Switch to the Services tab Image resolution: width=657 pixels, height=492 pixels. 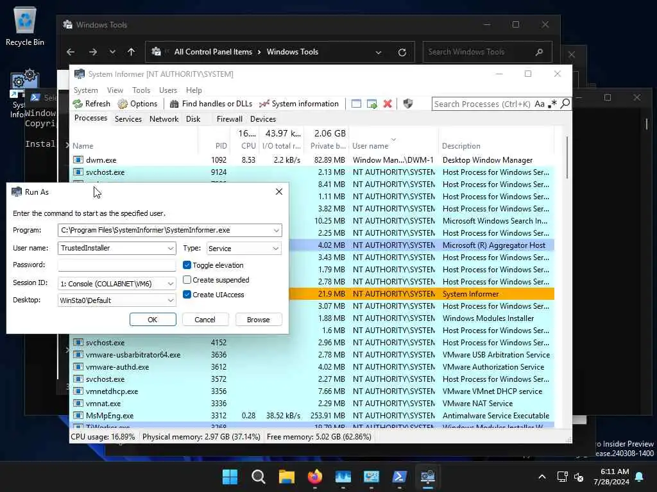point(128,119)
